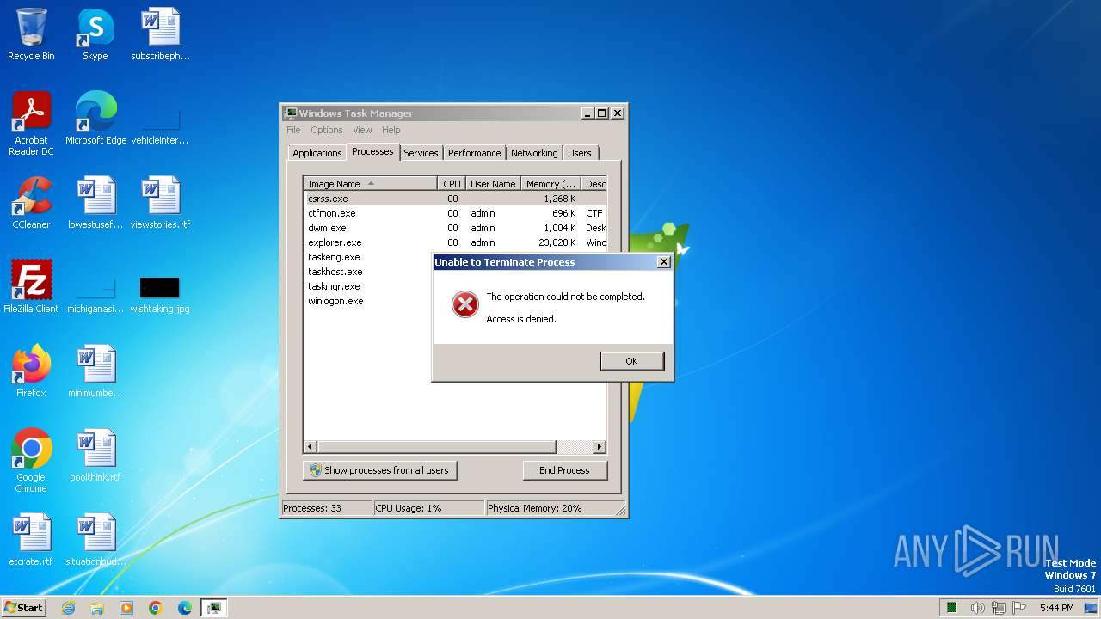
Task: Maximize the Windows Task Manager window
Action: [x=602, y=113]
